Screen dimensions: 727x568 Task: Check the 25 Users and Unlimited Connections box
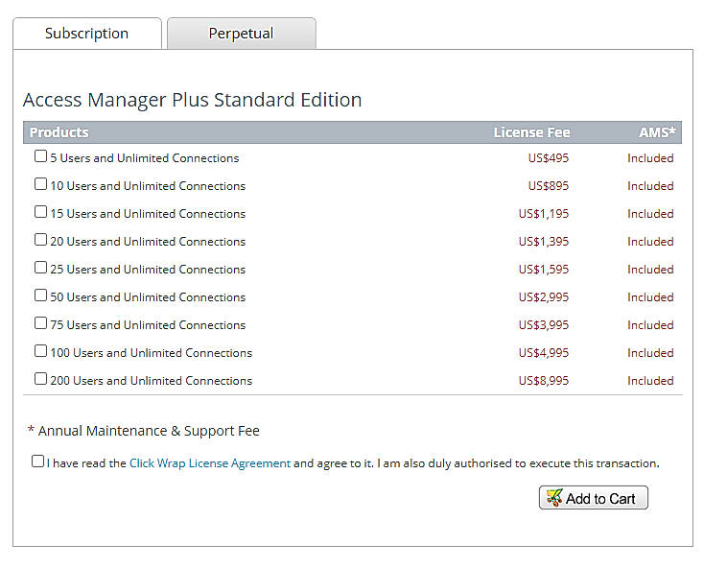(x=41, y=268)
